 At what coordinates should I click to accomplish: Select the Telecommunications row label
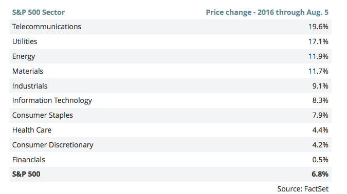pos(47,27)
